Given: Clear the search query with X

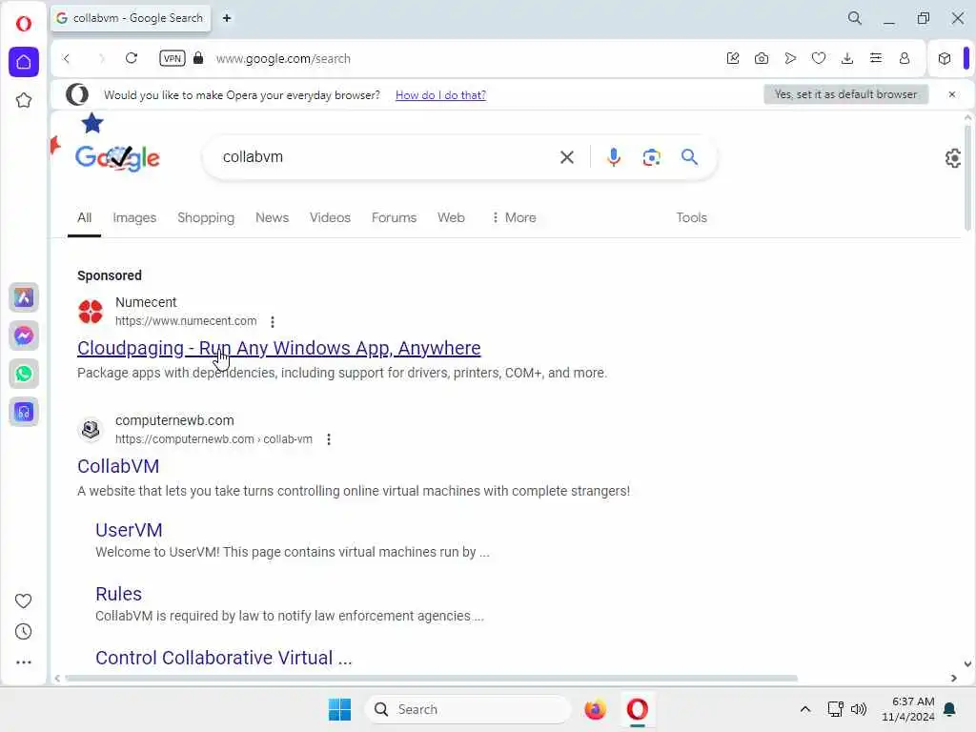Looking at the screenshot, I should click(566, 157).
